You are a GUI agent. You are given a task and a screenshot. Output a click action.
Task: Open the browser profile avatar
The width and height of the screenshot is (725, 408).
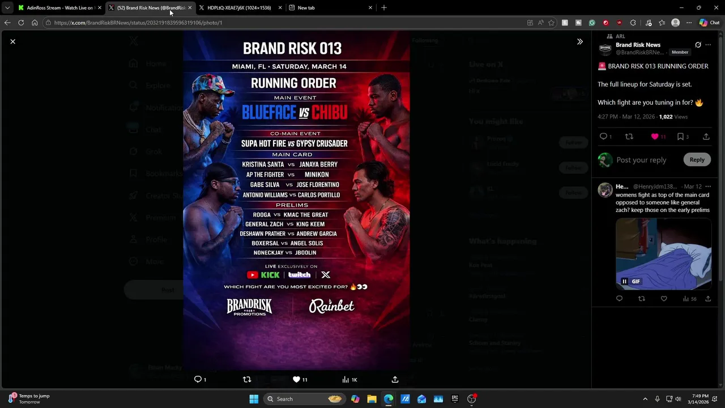(675, 23)
